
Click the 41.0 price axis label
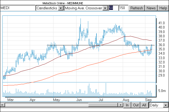(x=162, y=23)
